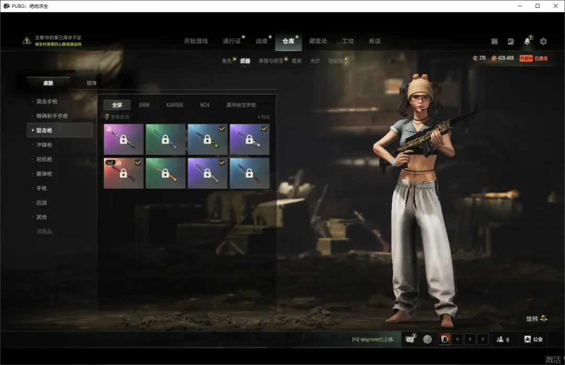Click the round radio icon beside chat

(x=427, y=339)
